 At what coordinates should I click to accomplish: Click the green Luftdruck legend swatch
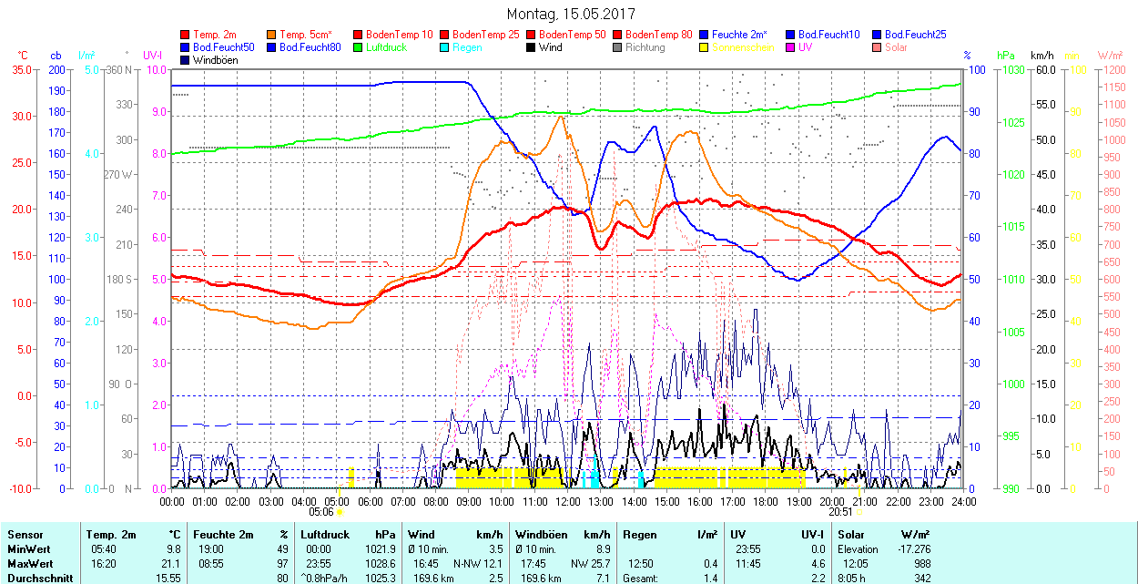click(359, 47)
